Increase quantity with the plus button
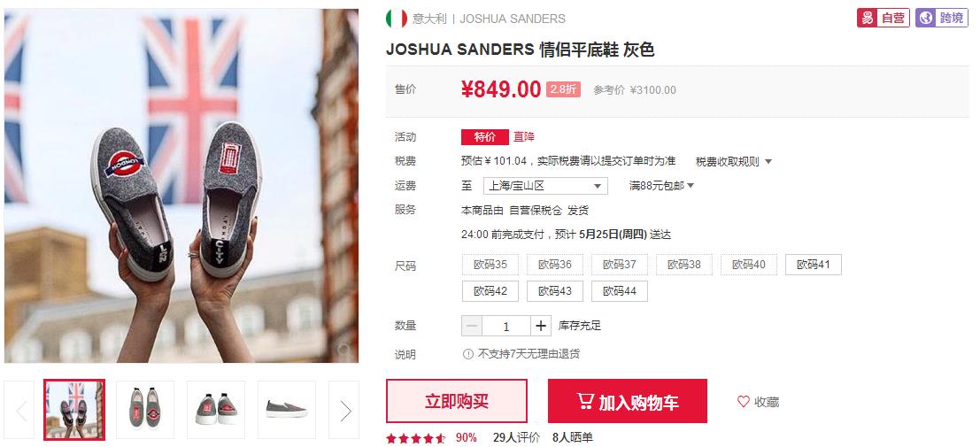Screen dimensions: 980x447 click(541, 326)
